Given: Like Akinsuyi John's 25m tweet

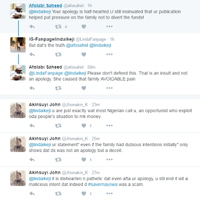Looking at the screenshot, I should point(84,159).
